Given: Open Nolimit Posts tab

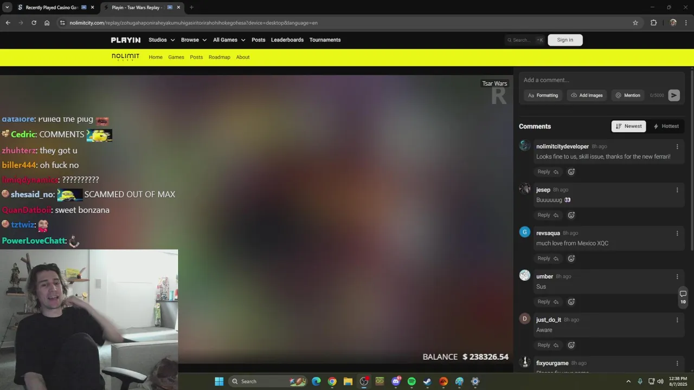Looking at the screenshot, I should click(x=196, y=57).
